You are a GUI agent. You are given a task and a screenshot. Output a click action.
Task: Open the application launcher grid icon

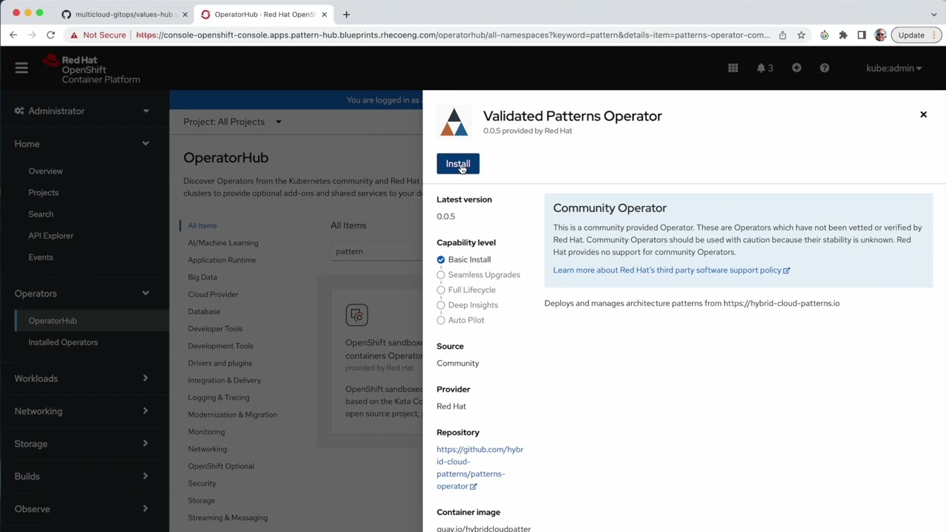coord(733,68)
